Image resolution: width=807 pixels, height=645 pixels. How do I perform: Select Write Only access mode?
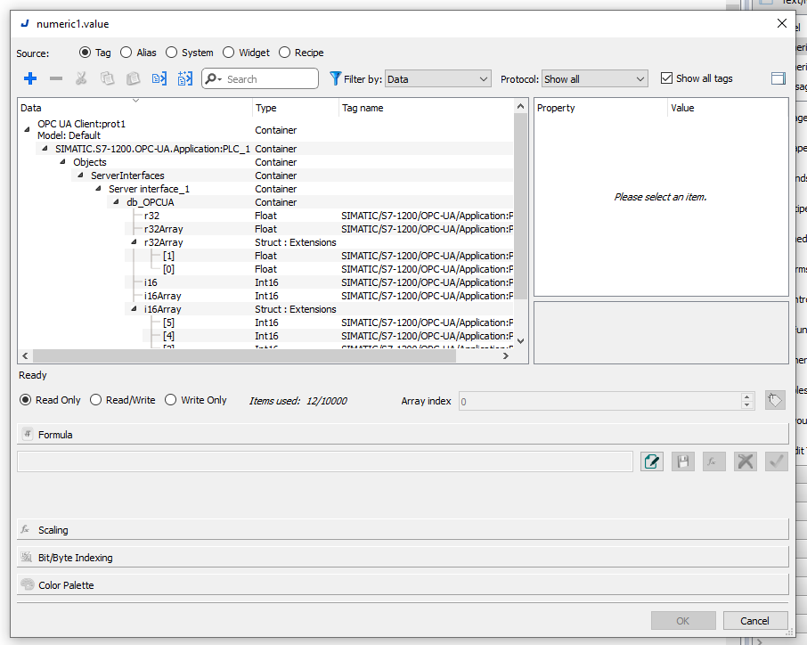pos(171,400)
